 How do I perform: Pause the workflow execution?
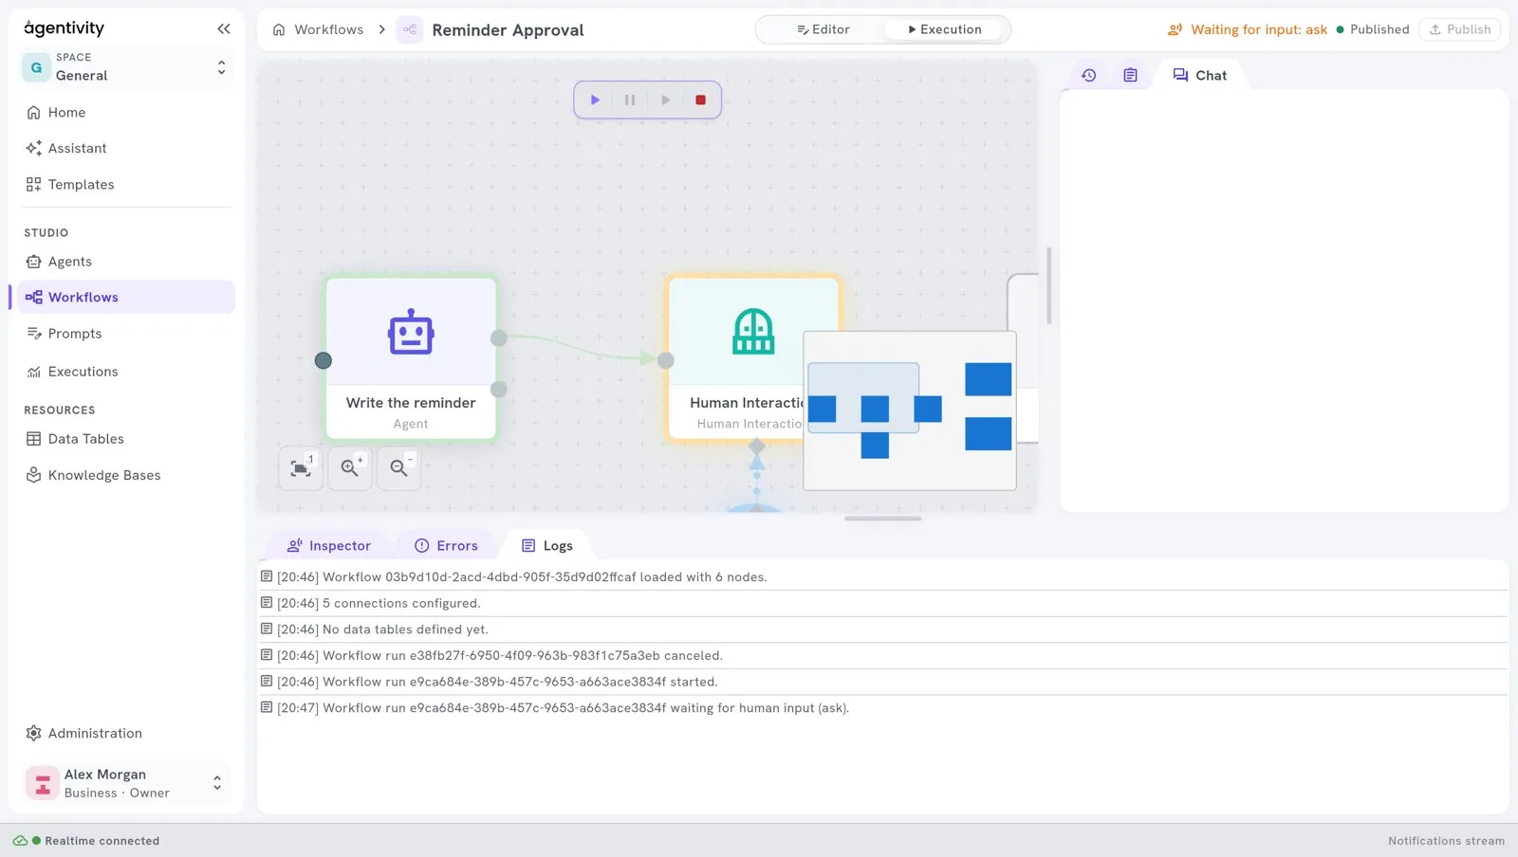[x=630, y=100]
